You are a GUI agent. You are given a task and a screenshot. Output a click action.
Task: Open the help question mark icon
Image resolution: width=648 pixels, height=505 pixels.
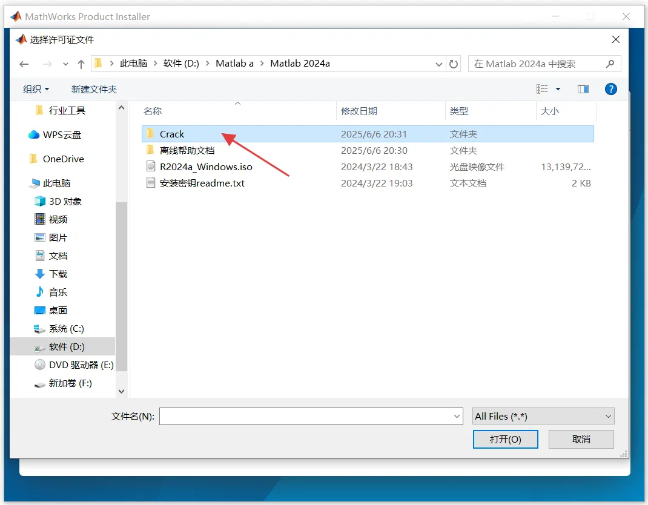pyautogui.click(x=611, y=89)
